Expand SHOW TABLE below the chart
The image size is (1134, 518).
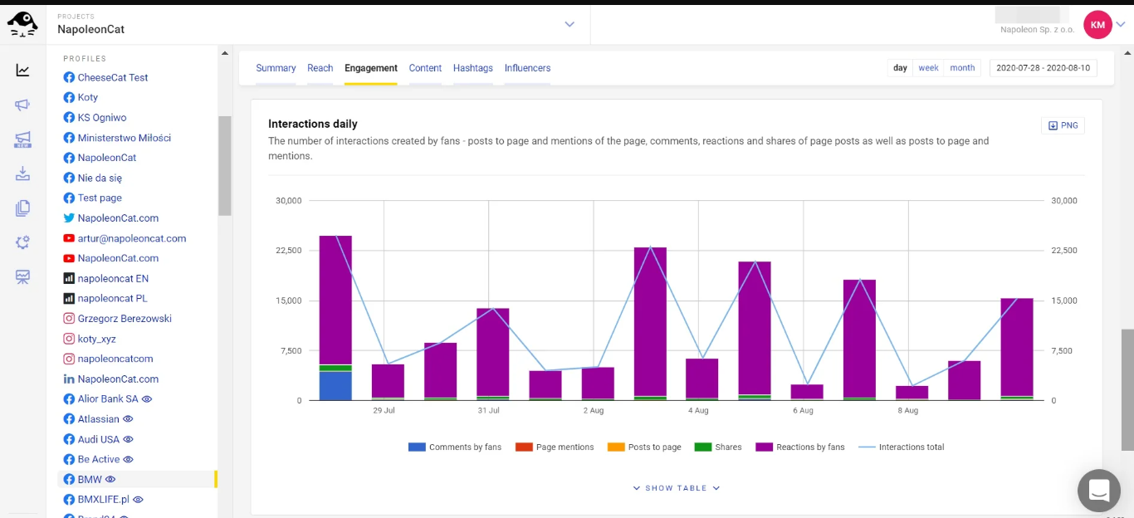(676, 488)
